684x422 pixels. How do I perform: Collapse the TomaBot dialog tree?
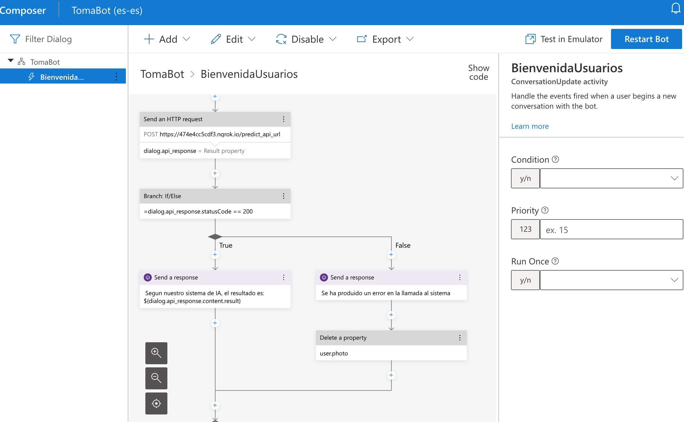point(10,61)
